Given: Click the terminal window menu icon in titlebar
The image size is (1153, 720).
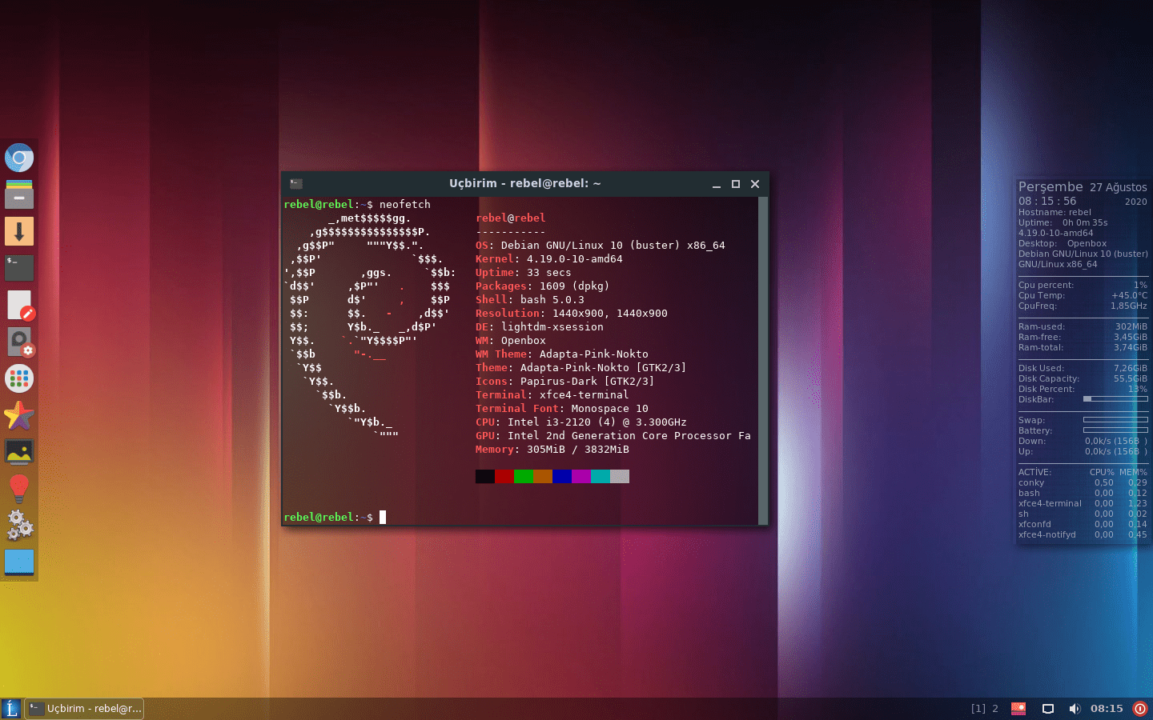Looking at the screenshot, I should coord(295,184).
